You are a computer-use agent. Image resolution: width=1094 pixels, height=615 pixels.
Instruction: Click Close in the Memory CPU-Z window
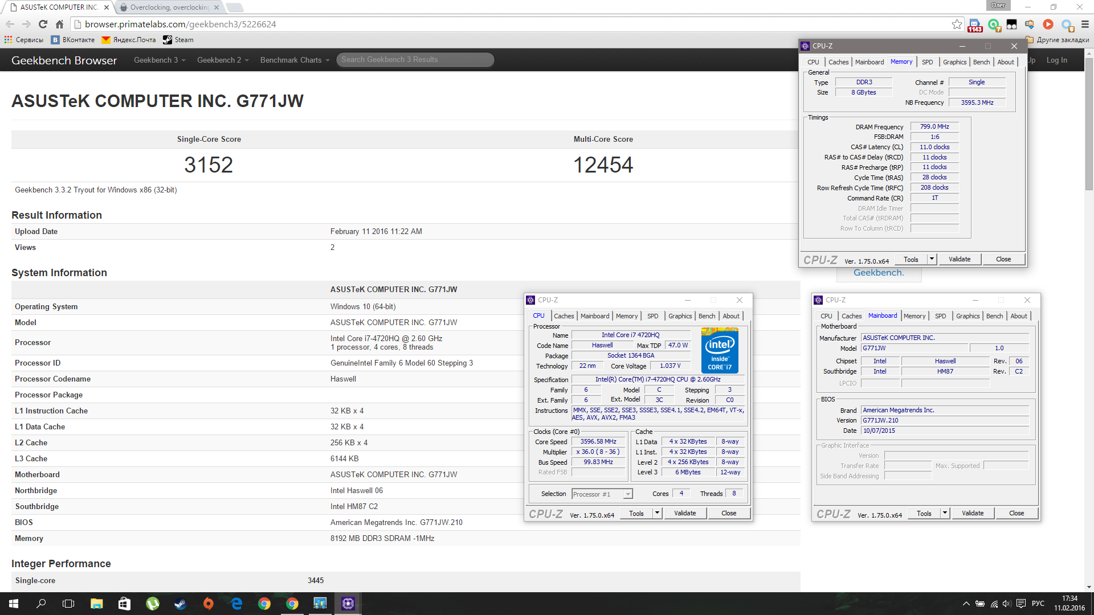[x=1003, y=259]
